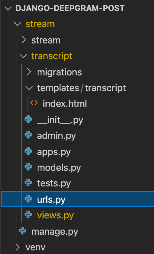Expand the venv folder chevron
The image size is (154, 254).
[18, 247]
